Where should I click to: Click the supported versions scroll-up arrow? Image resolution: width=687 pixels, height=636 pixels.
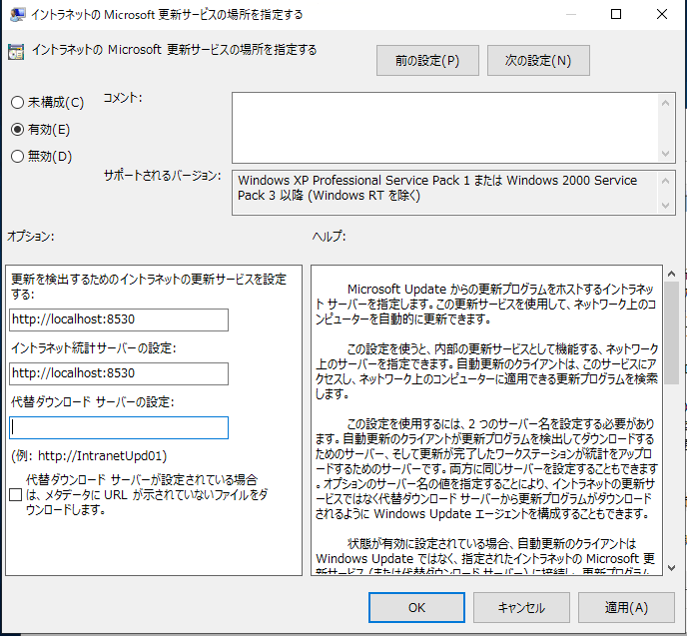(x=665, y=181)
